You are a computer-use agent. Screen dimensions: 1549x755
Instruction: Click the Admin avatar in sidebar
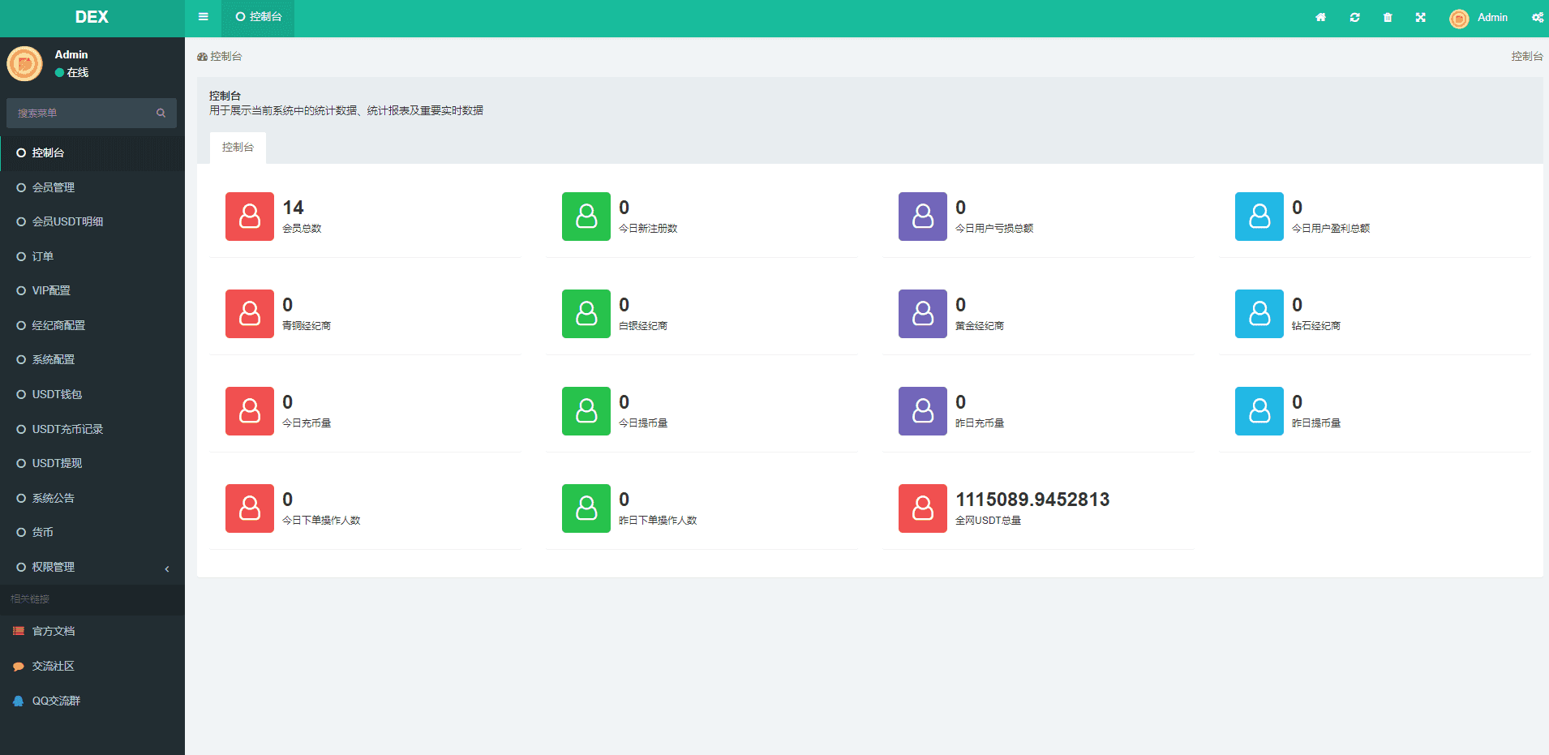(x=24, y=63)
